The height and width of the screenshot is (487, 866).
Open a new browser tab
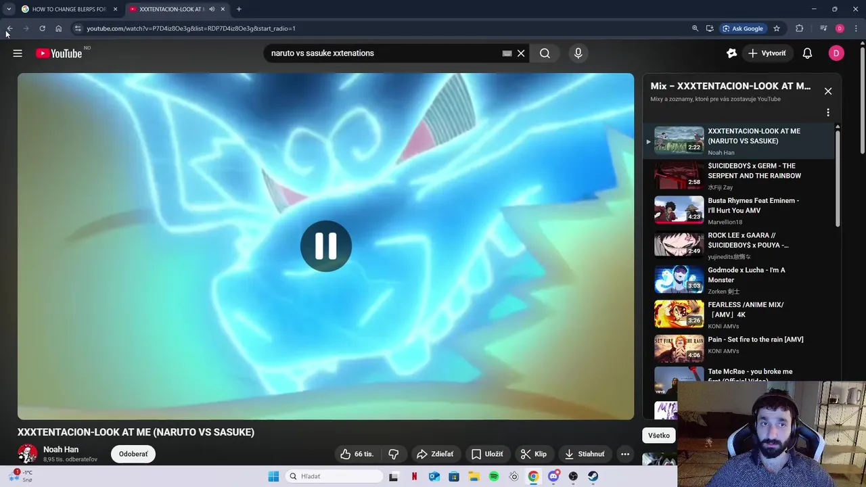pyautogui.click(x=239, y=9)
